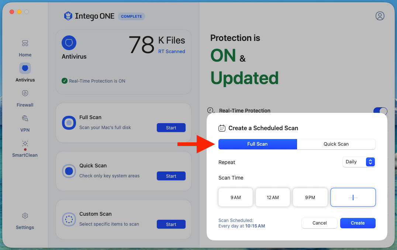Click the 'Select specific items to scan' text
397x250 pixels.
click(x=109, y=224)
